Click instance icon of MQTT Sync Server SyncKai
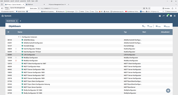The image size is (178, 95). (22, 87)
